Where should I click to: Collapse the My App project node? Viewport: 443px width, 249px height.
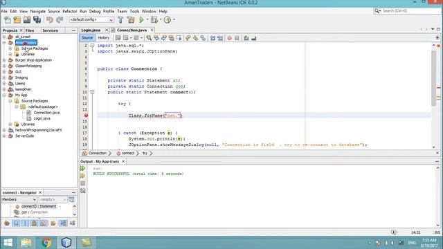click(x=4, y=95)
